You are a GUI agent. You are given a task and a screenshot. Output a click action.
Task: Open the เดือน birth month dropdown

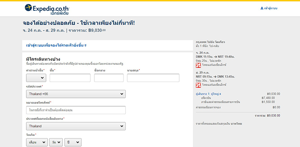point(37,142)
